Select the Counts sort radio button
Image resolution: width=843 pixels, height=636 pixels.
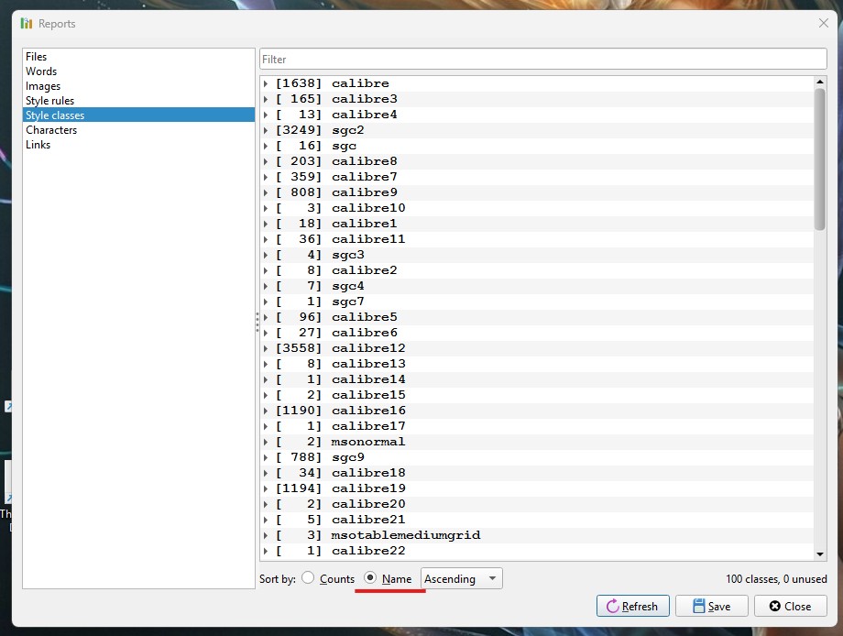point(308,578)
